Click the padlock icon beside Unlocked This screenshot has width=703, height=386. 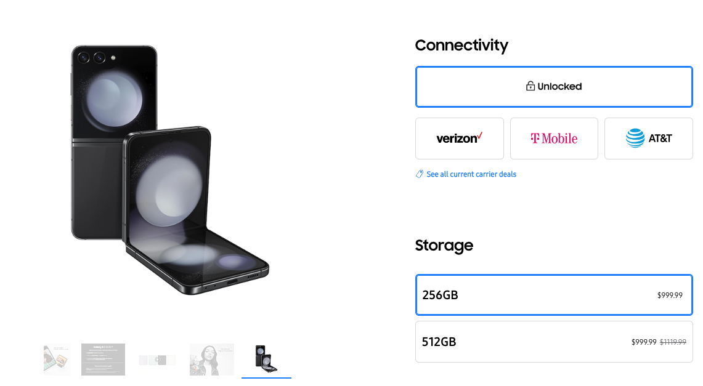[530, 86]
